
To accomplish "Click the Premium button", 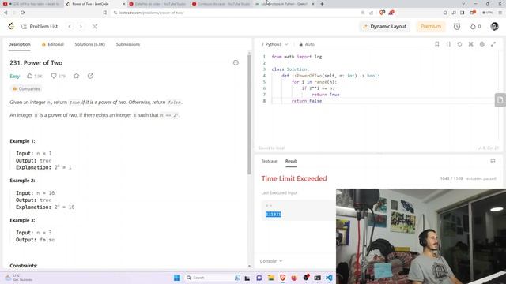I will coord(430,26).
